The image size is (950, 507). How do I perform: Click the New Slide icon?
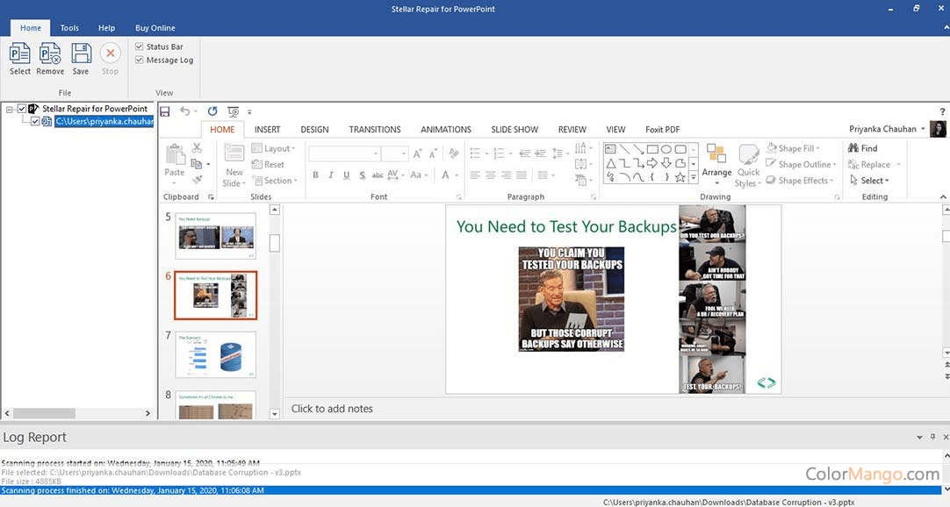pos(234,158)
